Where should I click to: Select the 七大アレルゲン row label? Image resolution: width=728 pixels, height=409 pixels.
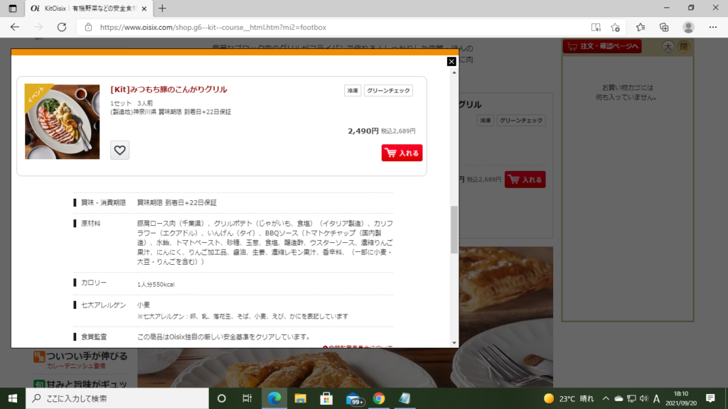click(103, 305)
